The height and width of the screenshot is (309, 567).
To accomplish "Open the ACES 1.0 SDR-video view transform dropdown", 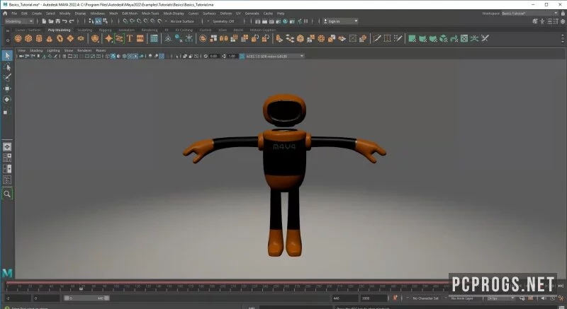I will point(275,57).
